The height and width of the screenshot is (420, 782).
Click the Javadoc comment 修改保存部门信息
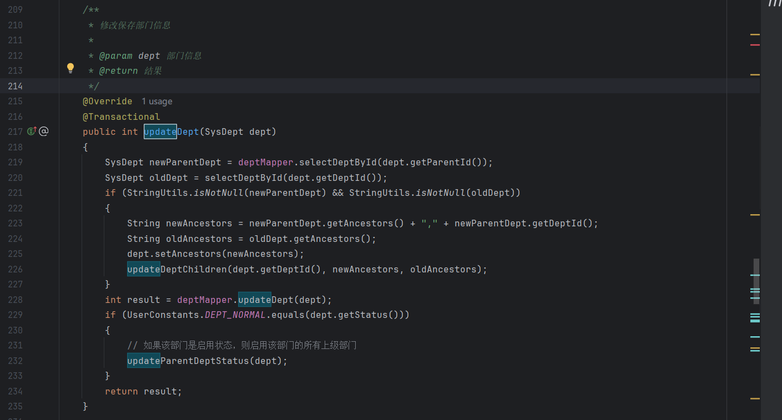[x=135, y=25]
